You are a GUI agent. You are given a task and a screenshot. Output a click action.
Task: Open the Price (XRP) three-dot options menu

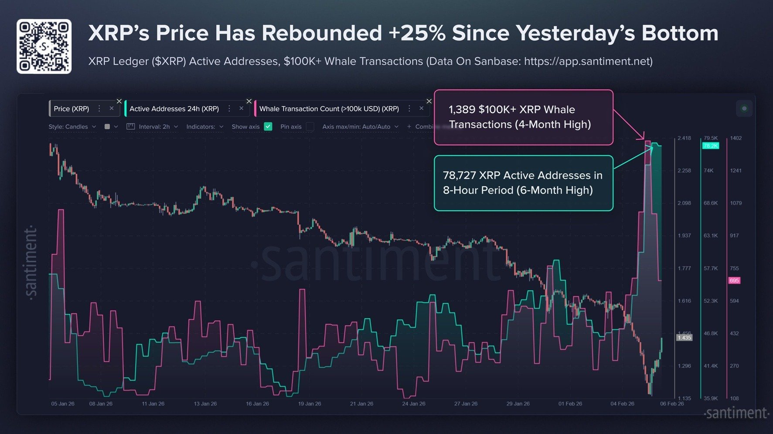[99, 109]
